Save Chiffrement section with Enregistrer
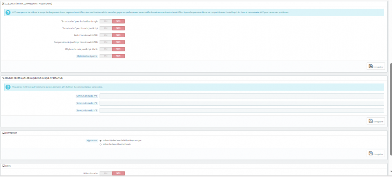This screenshot has height=177, width=392. 376,153
